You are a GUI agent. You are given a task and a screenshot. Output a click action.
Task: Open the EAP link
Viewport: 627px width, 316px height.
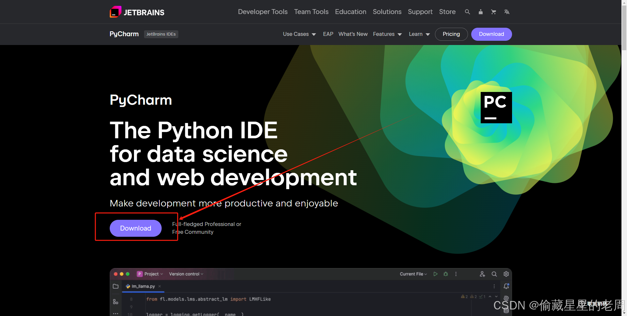[328, 34]
